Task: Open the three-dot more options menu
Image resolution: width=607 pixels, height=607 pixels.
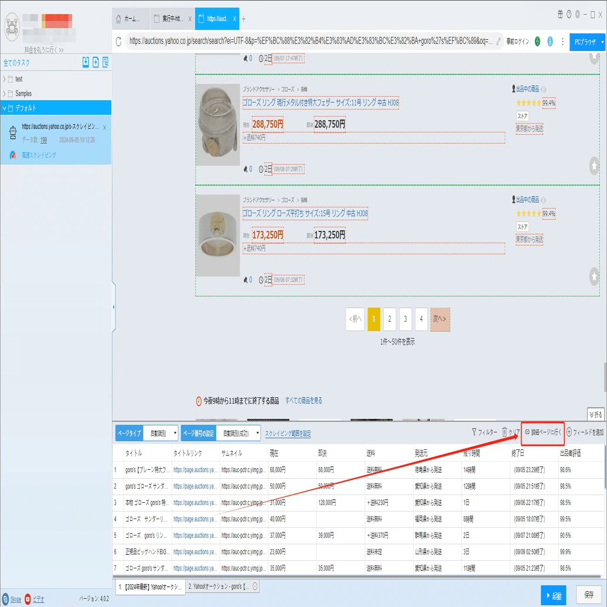Action: [x=562, y=42]
